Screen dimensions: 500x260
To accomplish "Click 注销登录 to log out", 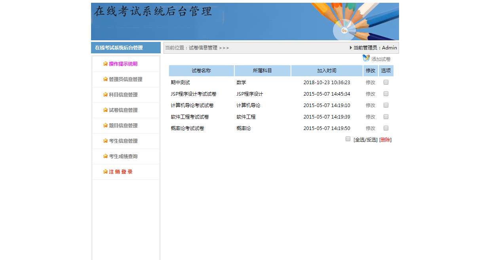I will (x=121, y=172).
